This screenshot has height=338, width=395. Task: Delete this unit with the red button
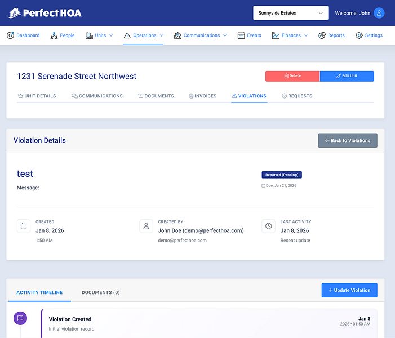[292, 76]
